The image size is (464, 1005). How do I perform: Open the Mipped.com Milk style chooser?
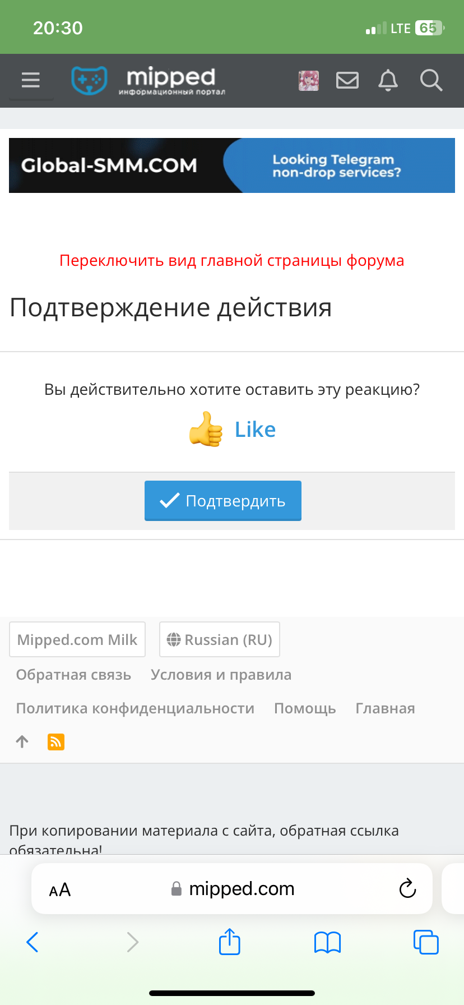coord(77,639)
